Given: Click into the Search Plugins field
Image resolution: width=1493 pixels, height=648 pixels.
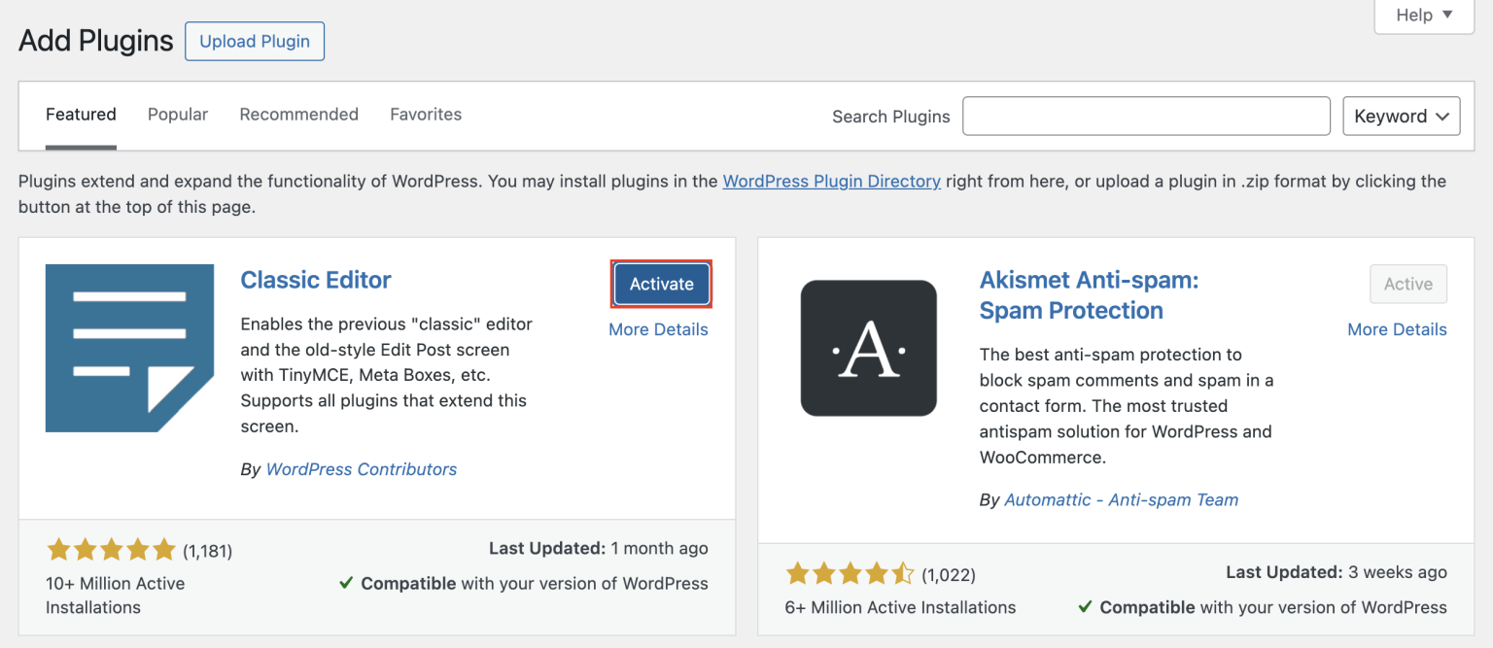Looking at the screenshot, I should coord(1145,116).
